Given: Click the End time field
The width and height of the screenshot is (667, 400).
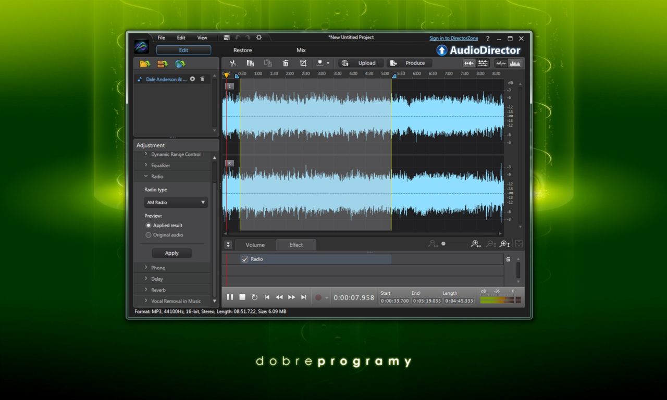Looking at the screenshot, I should pos(427,301).
